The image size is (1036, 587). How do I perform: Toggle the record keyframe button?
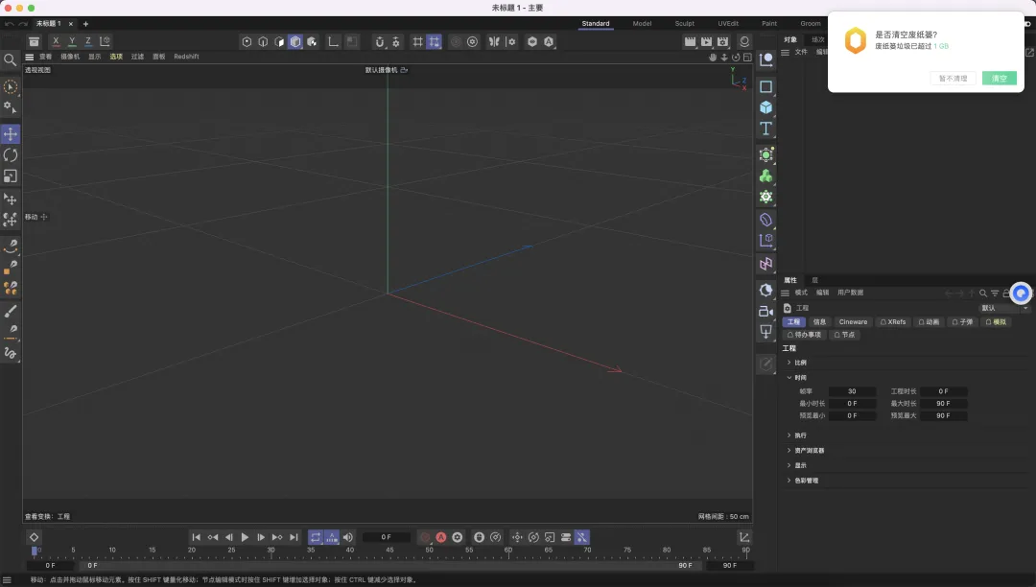pos(425,537)
